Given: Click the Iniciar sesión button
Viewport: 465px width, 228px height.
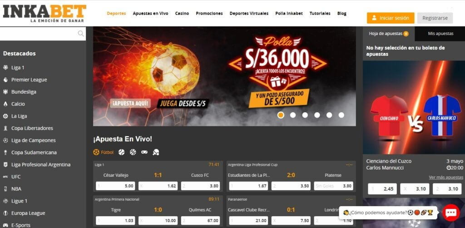Looking at the screenshot, I should [391, 18].
